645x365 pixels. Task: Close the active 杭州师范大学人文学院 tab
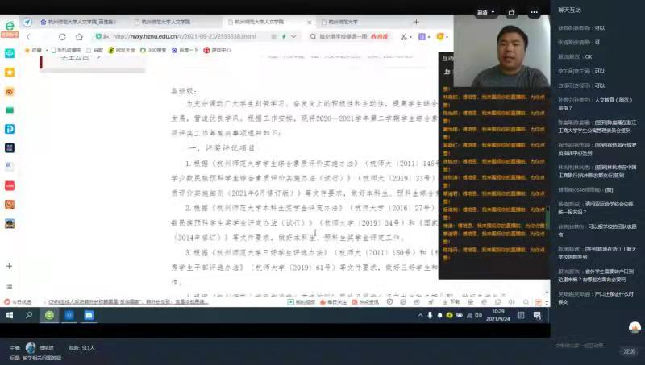point(310,22)
